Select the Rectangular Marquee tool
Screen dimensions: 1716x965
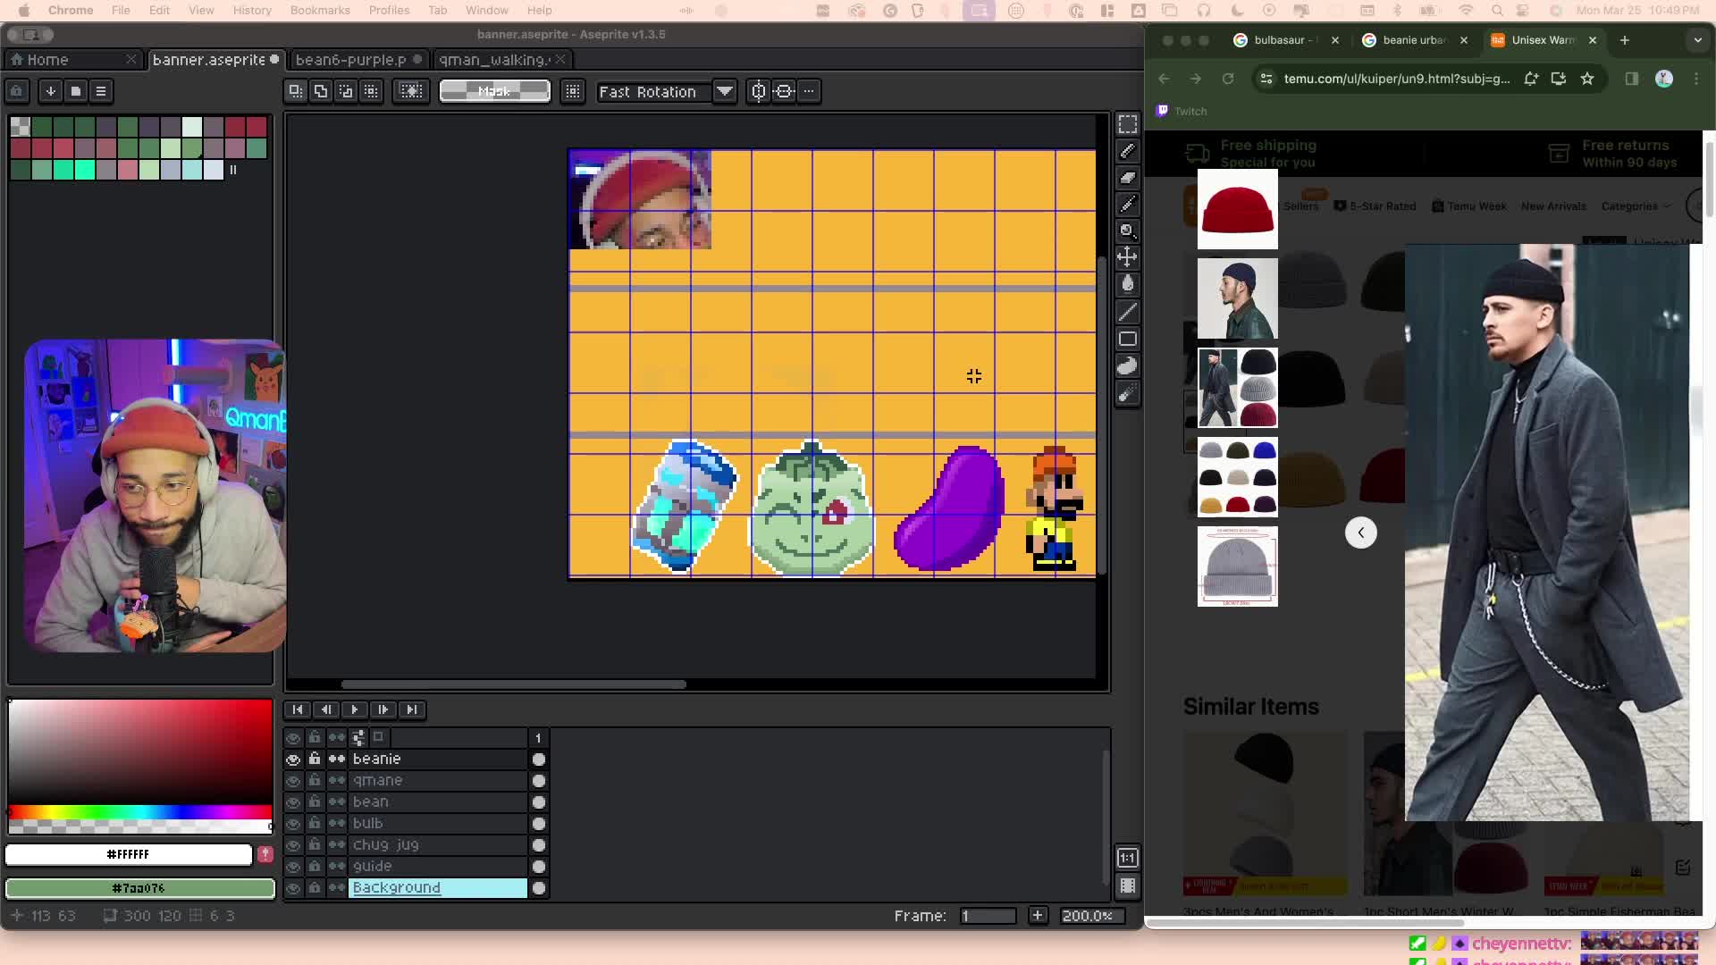[x=1128, y=124]
